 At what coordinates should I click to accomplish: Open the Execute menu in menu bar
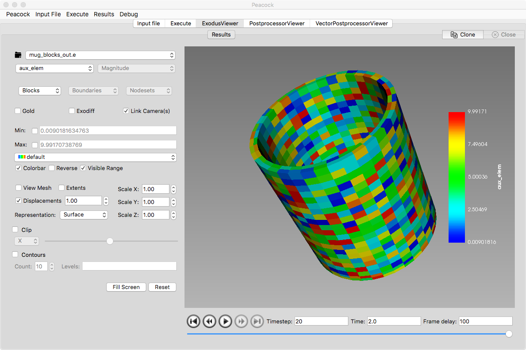(77, 14)
